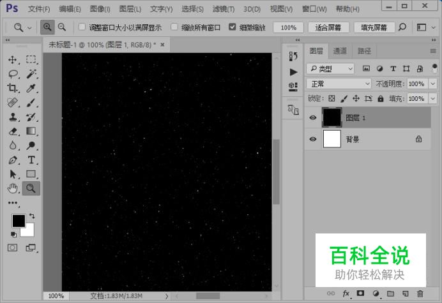Link layers with the chain icon
Viewport: 442px width, 303px height.
331,293
